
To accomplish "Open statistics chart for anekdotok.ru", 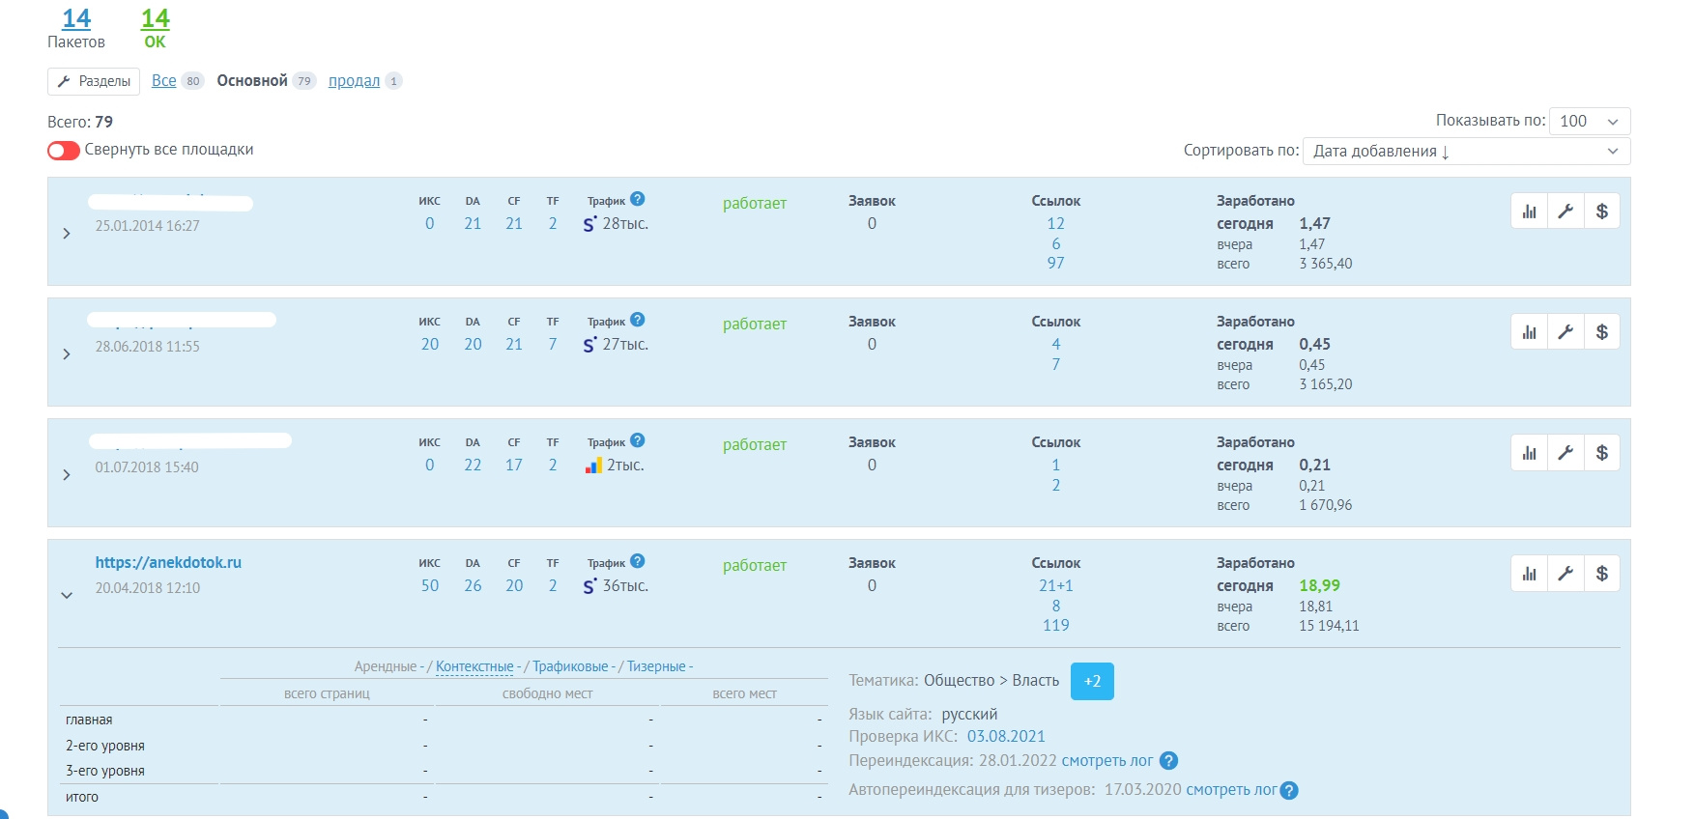I will (1530, 574).
